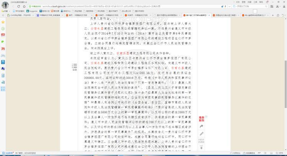Open the 收藏 menu
The image size is (287, 156).
click(249, 2)
